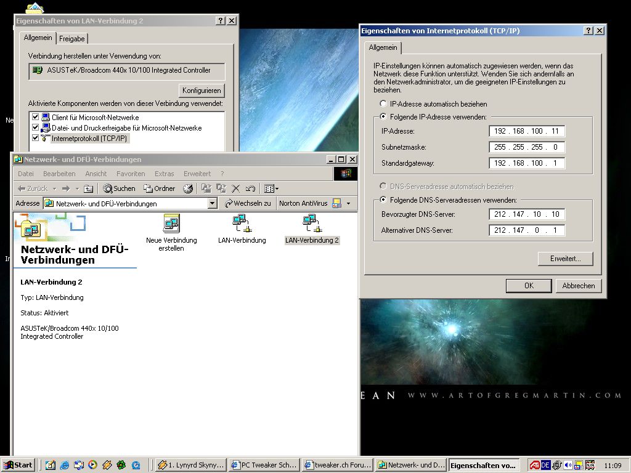Expand the Norton AntiVirus dropdown arrow
Image resolution: width=631 pixels, height=473 pixels.
[x=348, y=203]
